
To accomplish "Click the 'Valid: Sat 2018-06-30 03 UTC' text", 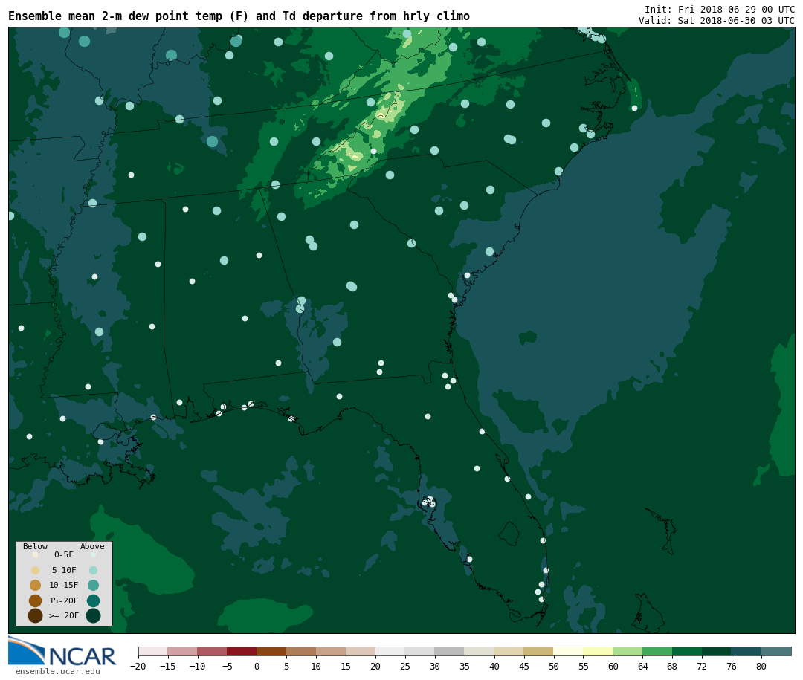I will pyautogui.click(x=717, y=21).
